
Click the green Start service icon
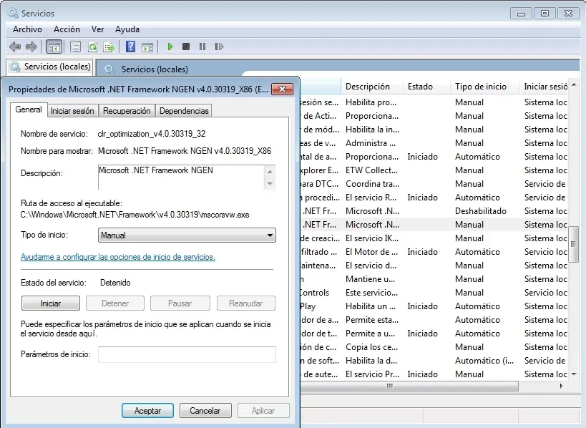[x=170, y=47]
